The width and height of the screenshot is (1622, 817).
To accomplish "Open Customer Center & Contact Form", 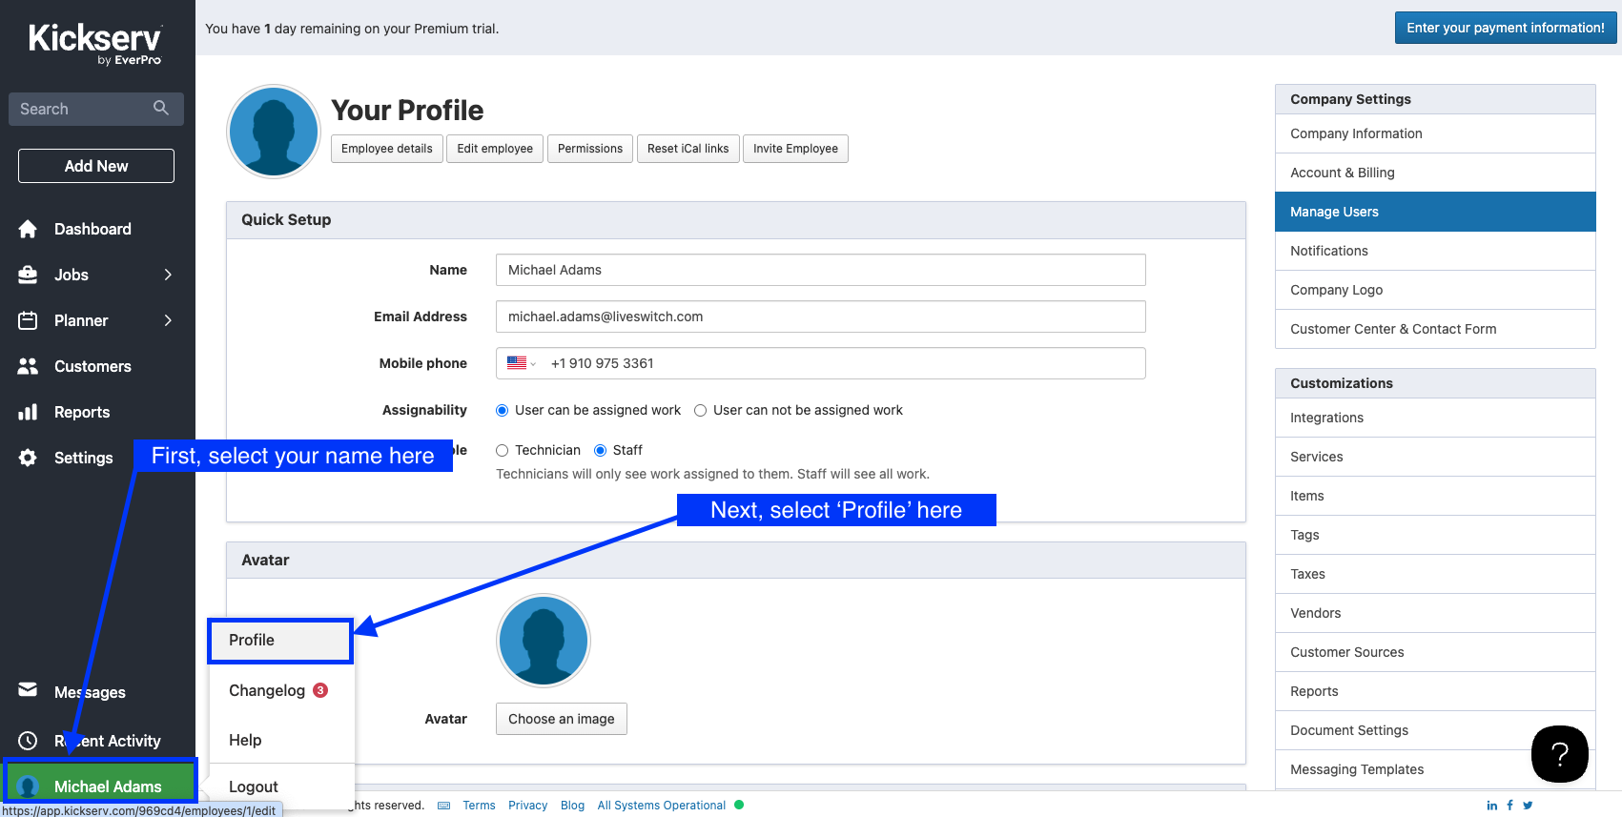I will 1435,329.
